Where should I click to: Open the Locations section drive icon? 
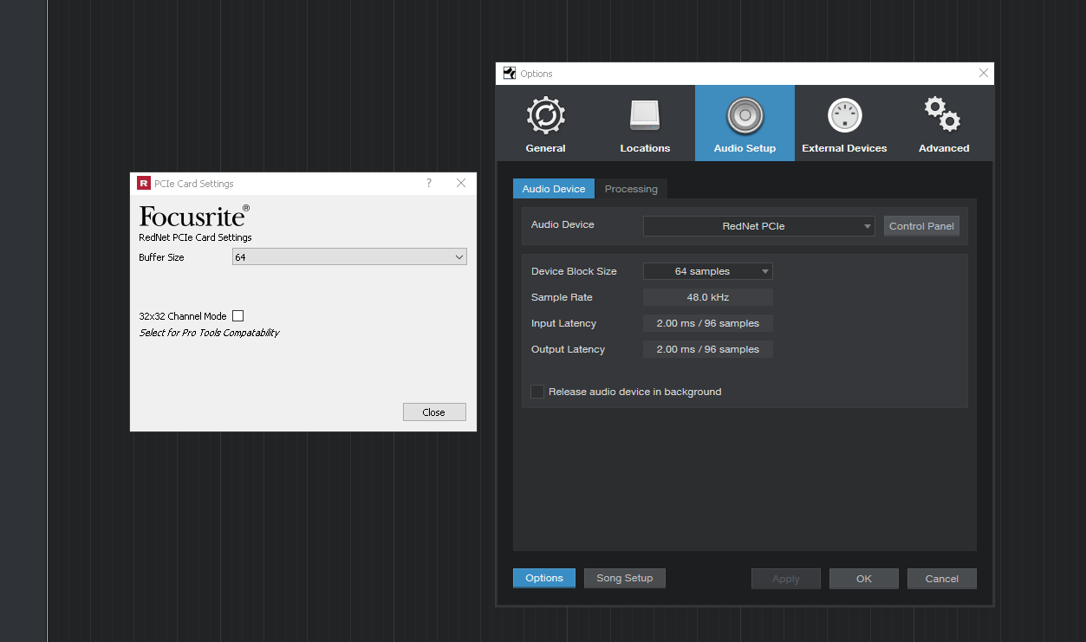(645, 116)
